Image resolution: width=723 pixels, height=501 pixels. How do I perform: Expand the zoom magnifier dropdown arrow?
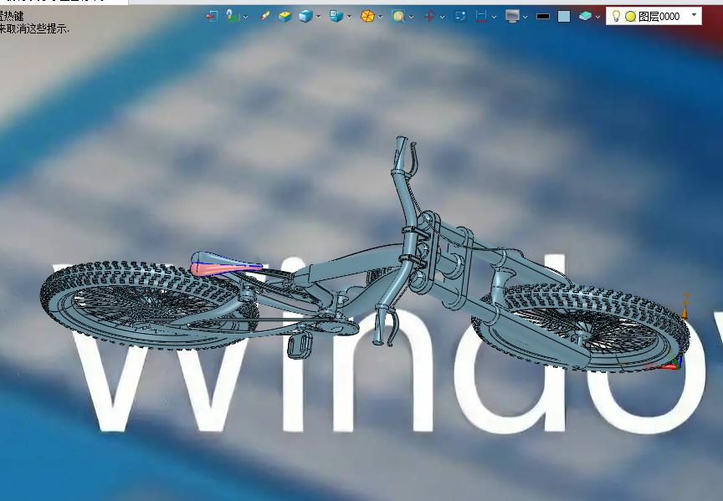pyautogui.click(x=412, y=17)
